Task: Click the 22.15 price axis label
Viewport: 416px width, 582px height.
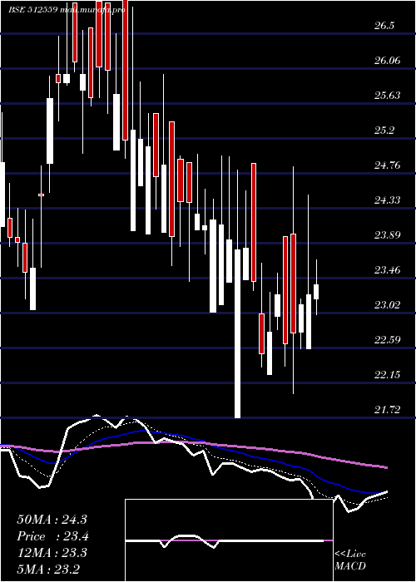Action: pos(388,374)
